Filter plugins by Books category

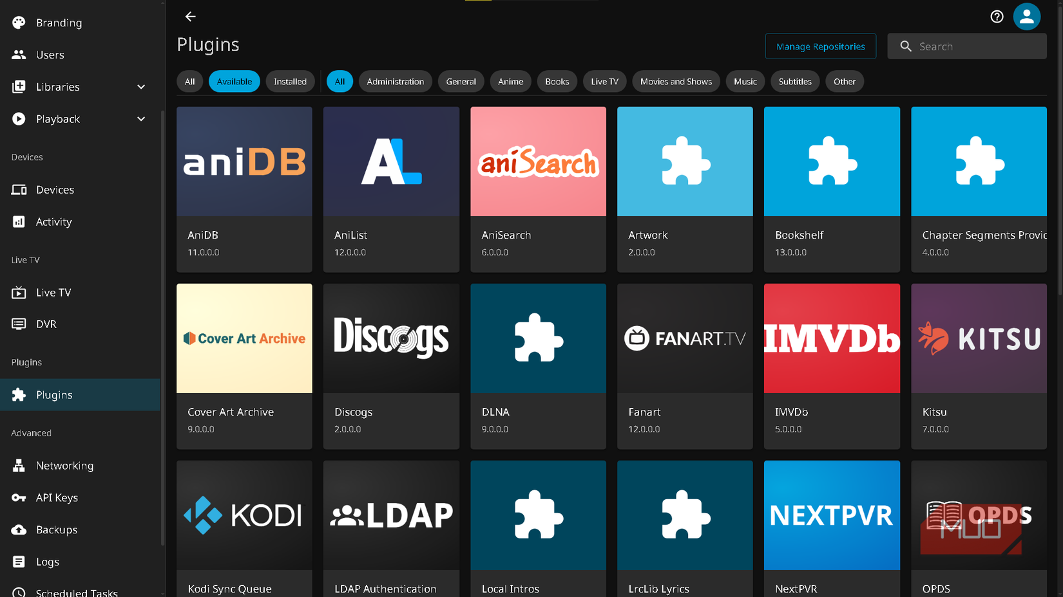tap(557, 82)
